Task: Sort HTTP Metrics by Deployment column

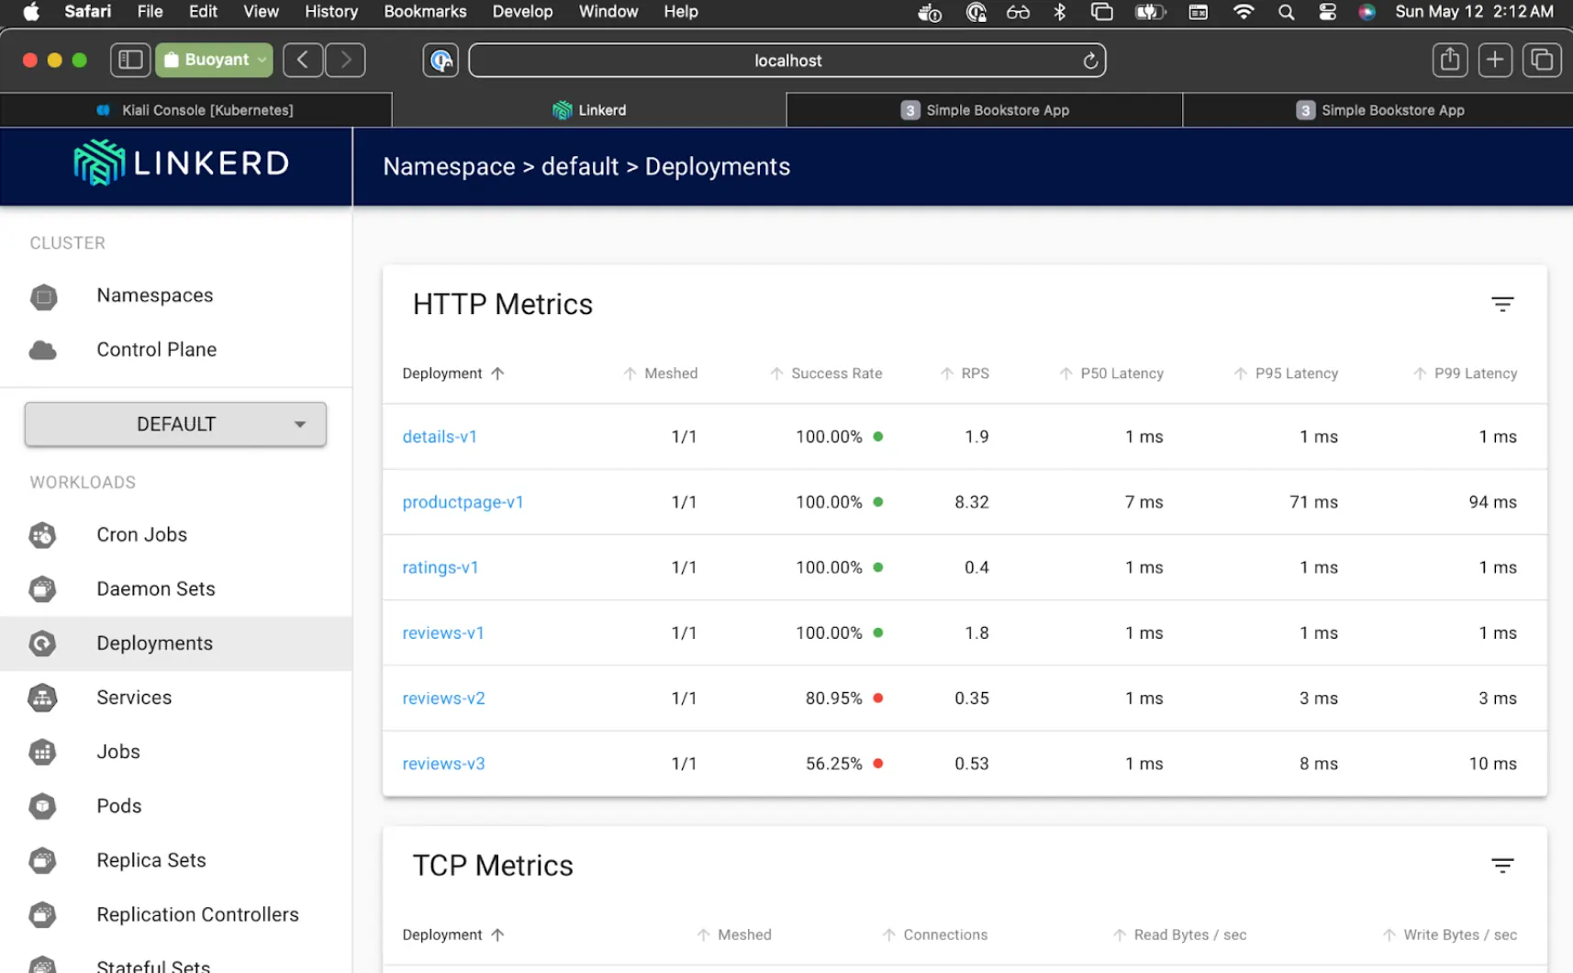Action: pos(453,374)
